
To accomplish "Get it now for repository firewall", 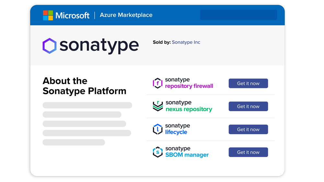I will pos(248,83).
